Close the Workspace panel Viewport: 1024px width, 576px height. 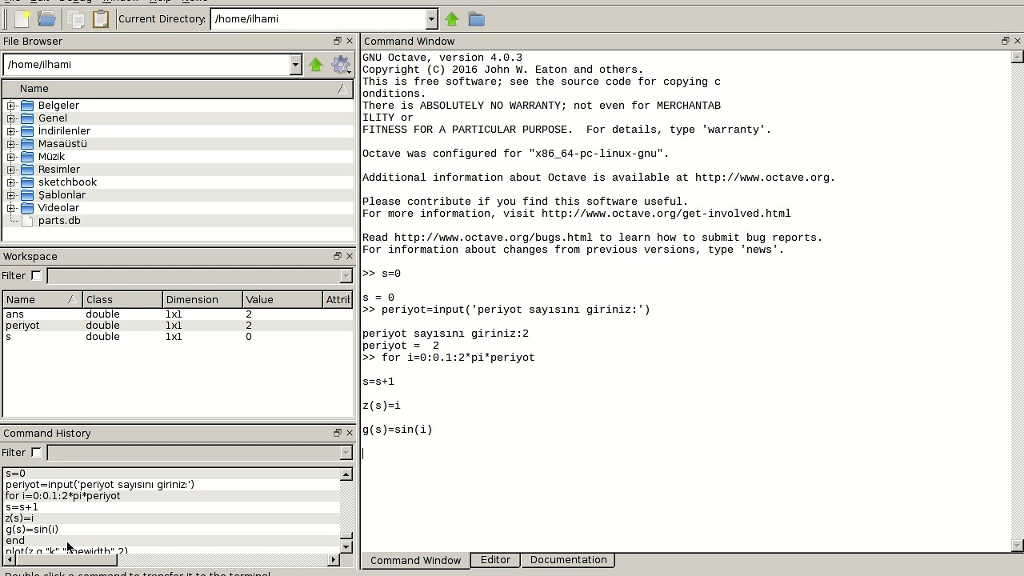(x=350, y=256)
